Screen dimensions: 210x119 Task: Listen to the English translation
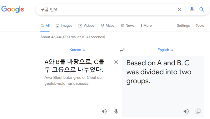[186, 111]
